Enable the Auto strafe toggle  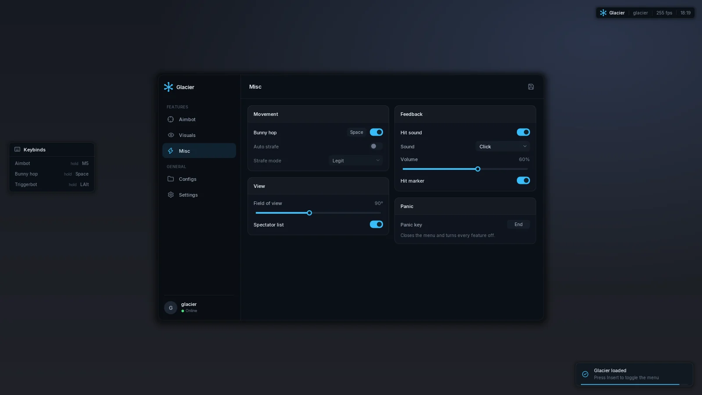376,146
